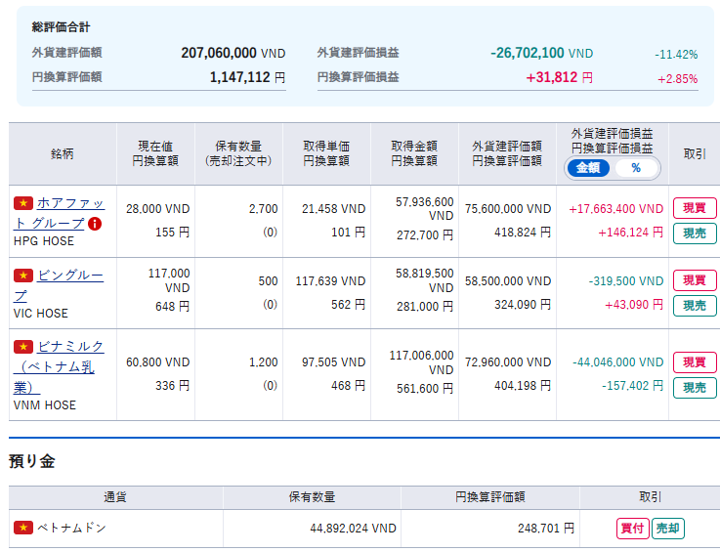Click the 預り金 section heading
Image resolution: width=720 pixels, height=552 pixels.
pos(31,461)
